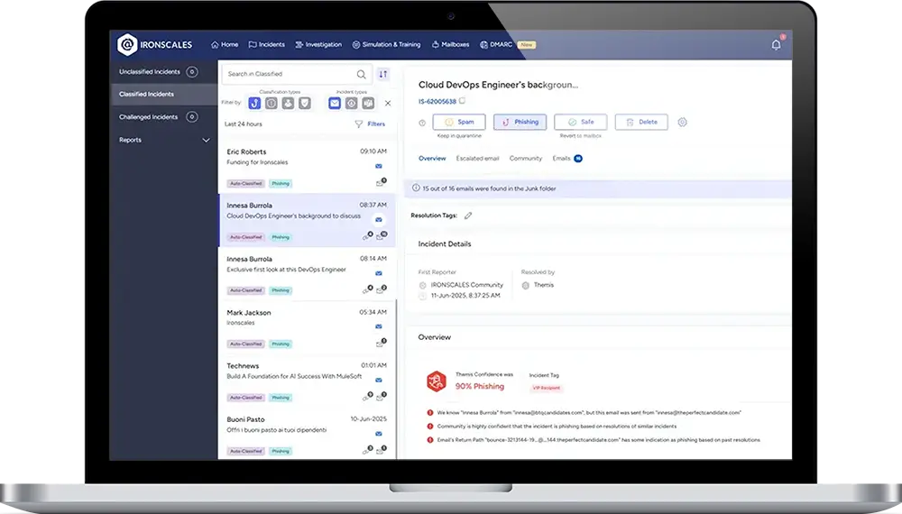Open Buoni Pasto incident
The width and height of the screenshot is (902, 514).
pyautogui.click(x=308, y=434)
